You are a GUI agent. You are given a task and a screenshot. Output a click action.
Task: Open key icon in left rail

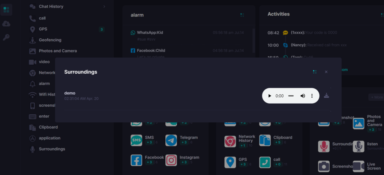click(x=6, y=37)
